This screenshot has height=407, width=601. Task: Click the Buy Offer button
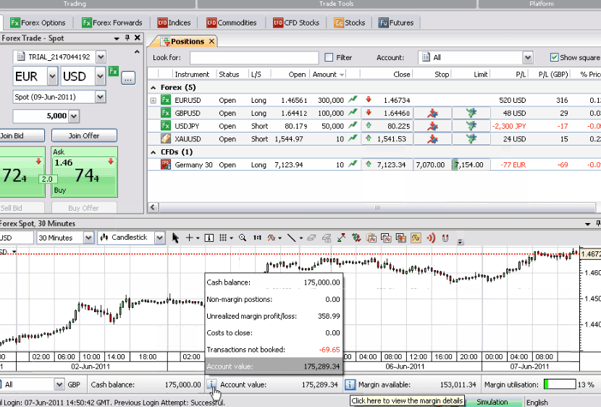(84, 208)
